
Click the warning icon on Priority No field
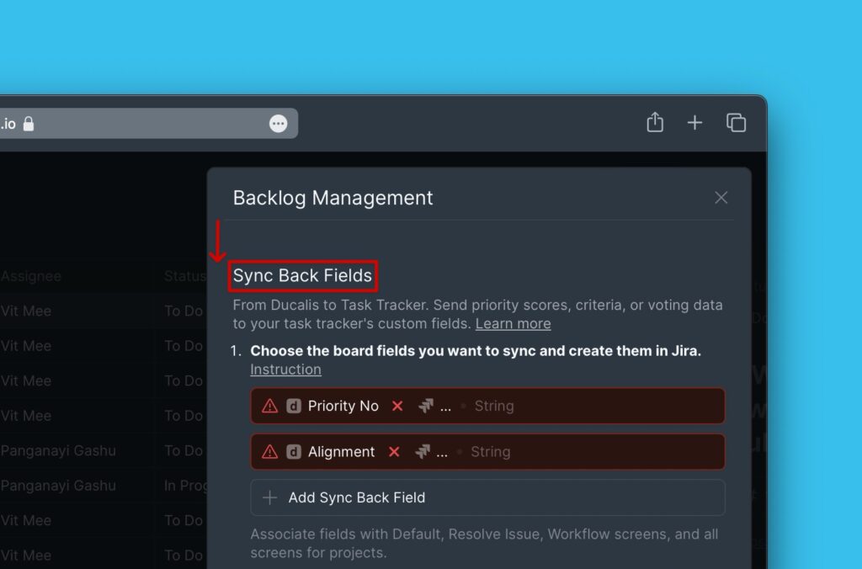tap(269, 406)
